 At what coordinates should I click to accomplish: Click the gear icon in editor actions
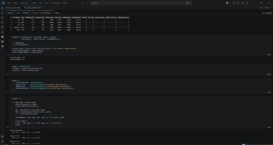click(261, 8)
